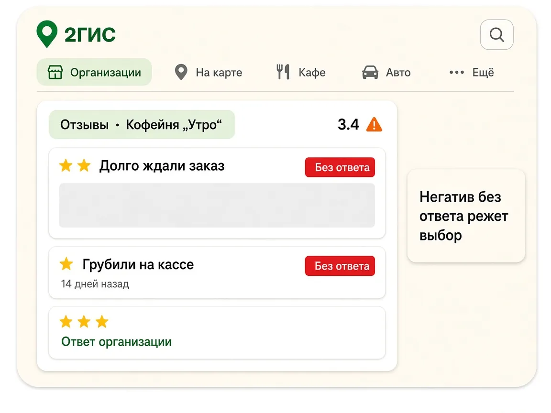
Task: Click the orange warning triangle by rating
Action: pyautogui.click(x=374, y=124)
